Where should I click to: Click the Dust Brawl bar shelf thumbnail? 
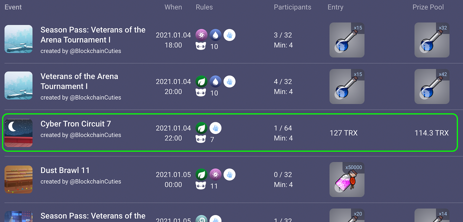click(x=19, y=179)
